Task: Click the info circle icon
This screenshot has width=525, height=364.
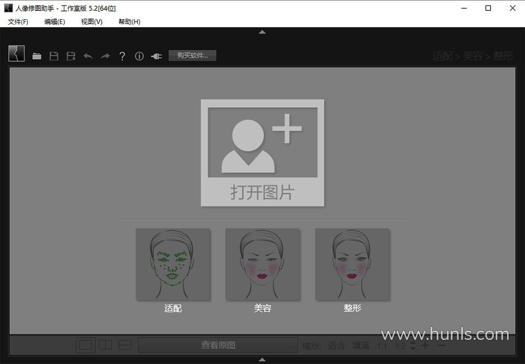Action: pyautogui.click(x=139, y=56)
